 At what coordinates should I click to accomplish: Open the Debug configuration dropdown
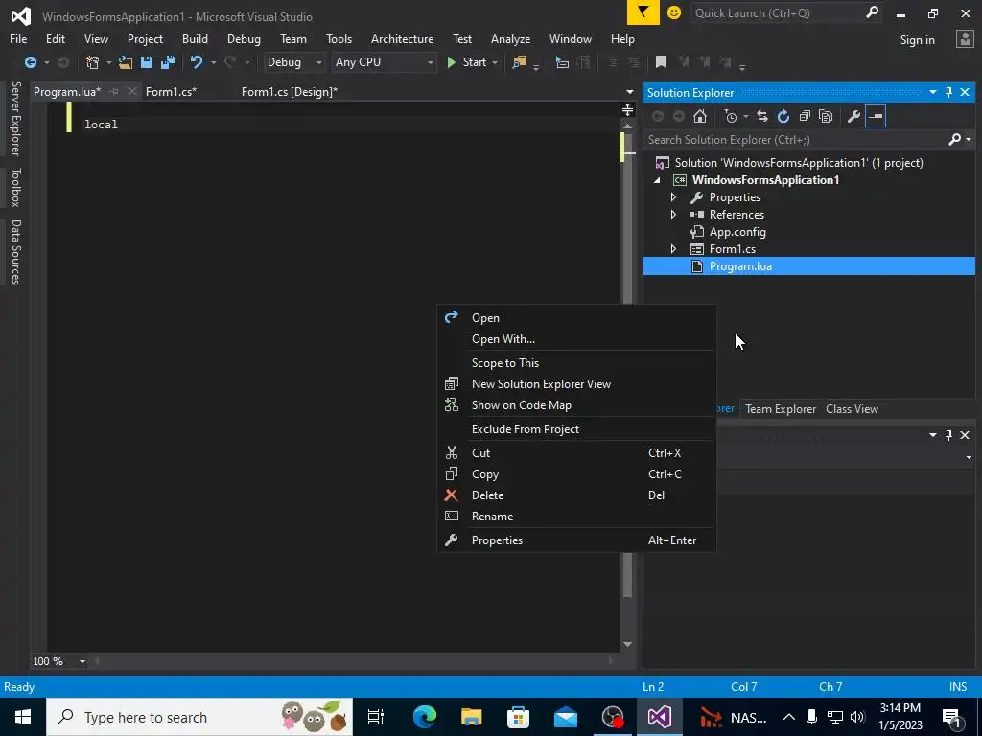(x=293, y=62)
